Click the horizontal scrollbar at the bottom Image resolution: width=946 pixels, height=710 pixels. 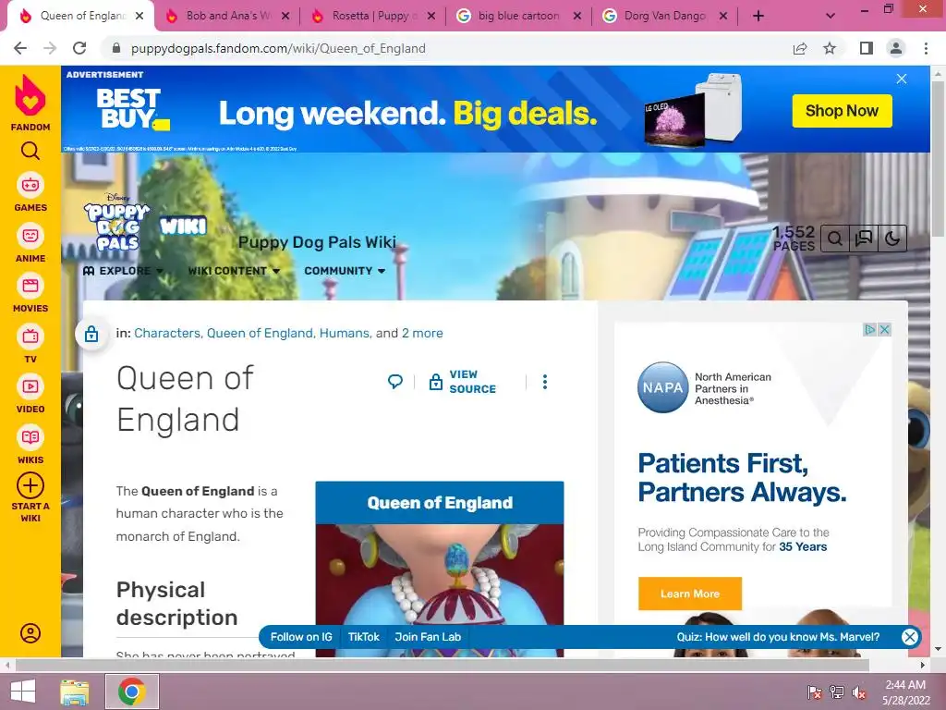coord(442,665)
